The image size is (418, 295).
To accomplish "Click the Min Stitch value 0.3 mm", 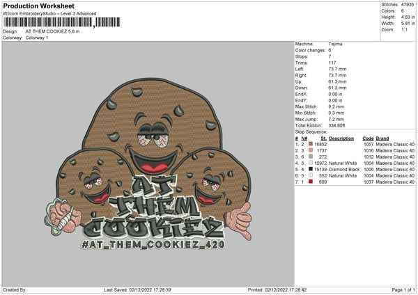I will [336, 113].
